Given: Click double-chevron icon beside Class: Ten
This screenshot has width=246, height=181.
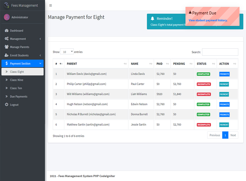Looking at the screenshot, I should (x=6, y=88).
